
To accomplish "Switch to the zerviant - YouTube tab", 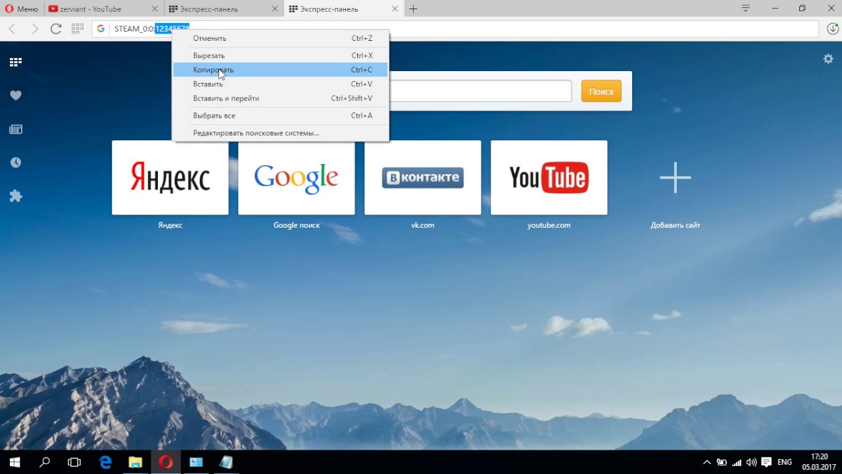I will point(98,9).
